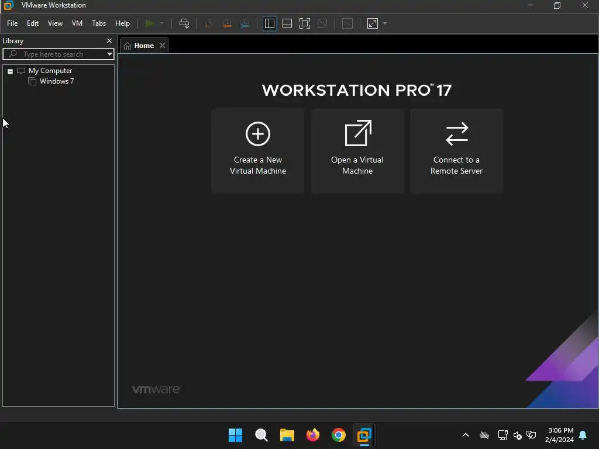Launch Google Chrome from the taskbar
This screenshot has width=599, height=449.
click(339, 435)
